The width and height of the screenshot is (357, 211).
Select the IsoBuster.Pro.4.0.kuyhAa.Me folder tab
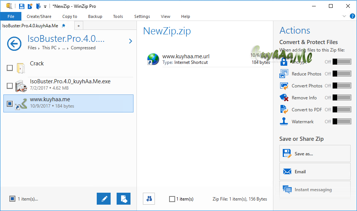tap(30, 26)
